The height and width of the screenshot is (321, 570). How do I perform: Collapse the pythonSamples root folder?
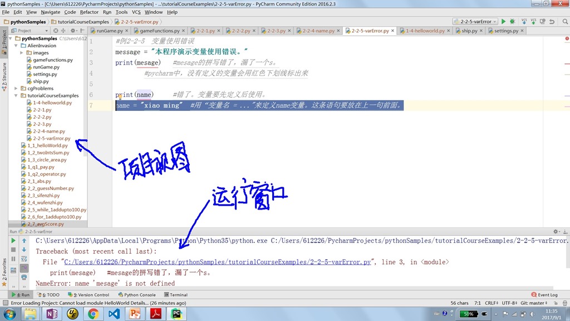point(11,38)
